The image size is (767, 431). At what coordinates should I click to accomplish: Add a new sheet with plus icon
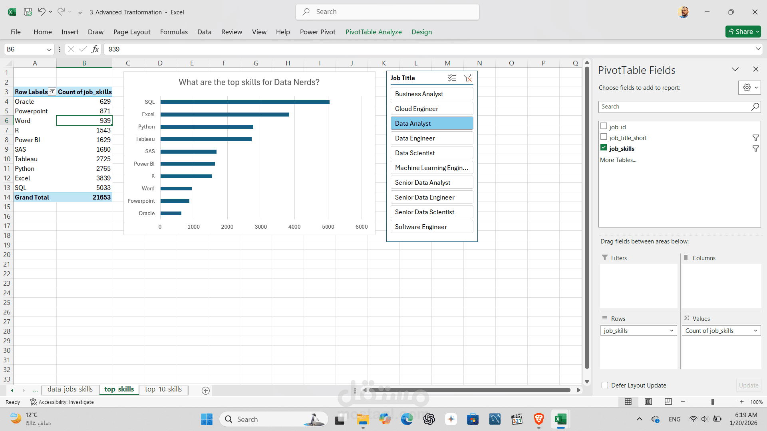tap(206, 391)
